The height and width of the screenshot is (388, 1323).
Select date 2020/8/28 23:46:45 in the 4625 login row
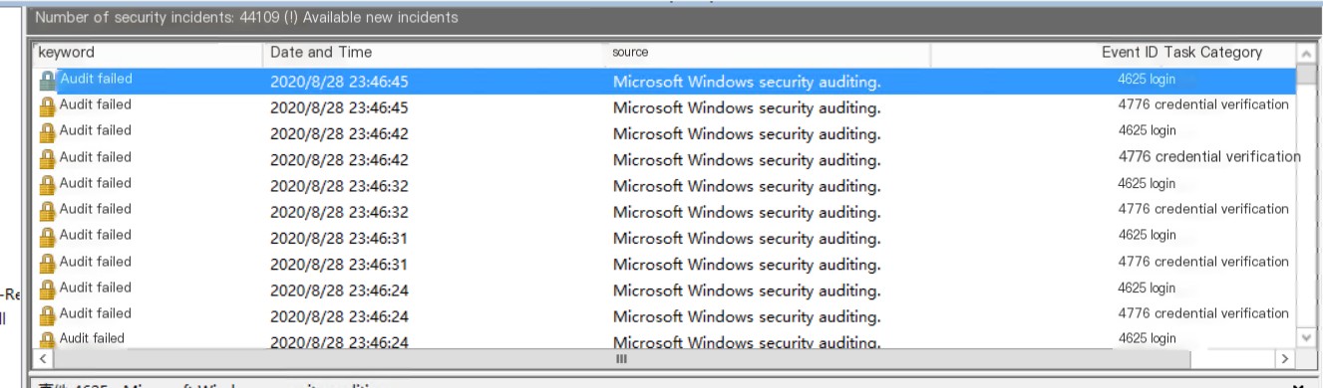(339, 82)
